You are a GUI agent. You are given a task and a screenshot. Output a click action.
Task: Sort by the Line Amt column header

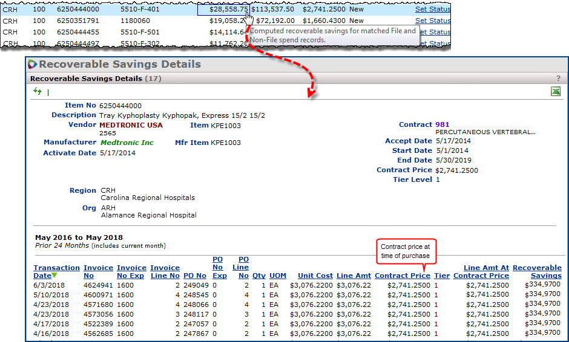click(x=354, y=276)
